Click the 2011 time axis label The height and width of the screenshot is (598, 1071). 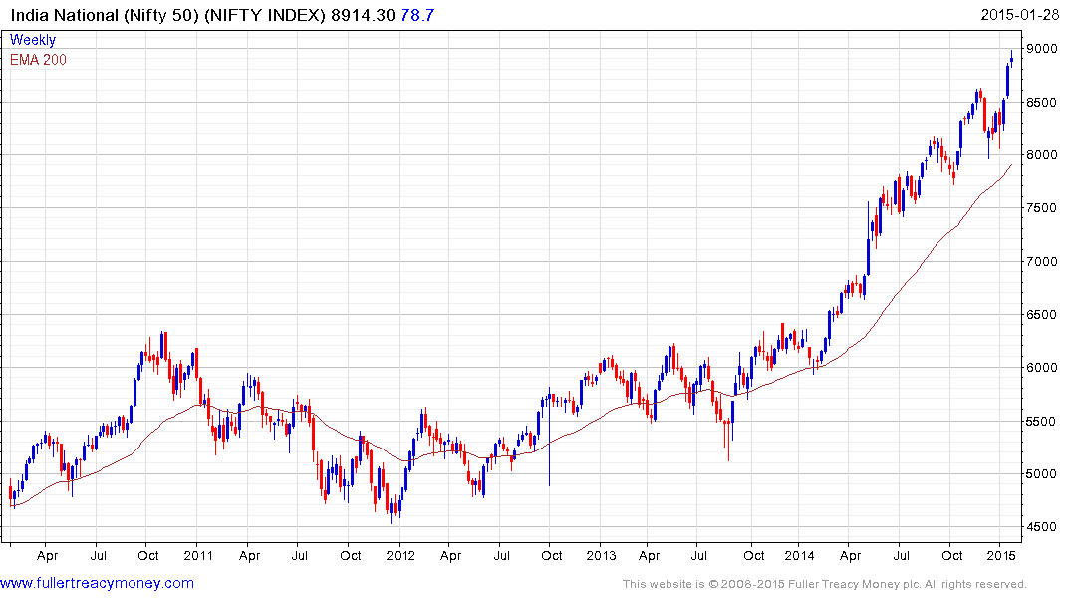pos(198,555)
